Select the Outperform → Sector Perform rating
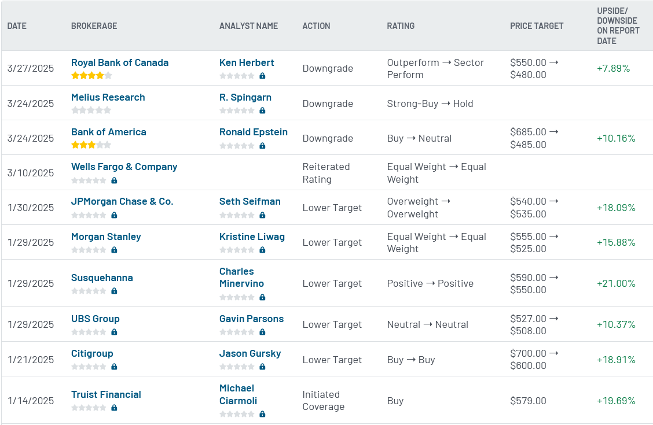The image size is (653, 425). click(435, 69)
